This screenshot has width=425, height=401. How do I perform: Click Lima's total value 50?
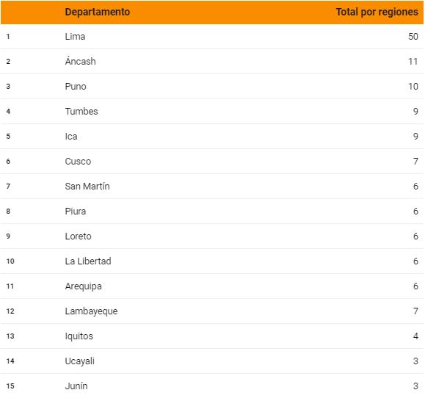tap(413, 37)
